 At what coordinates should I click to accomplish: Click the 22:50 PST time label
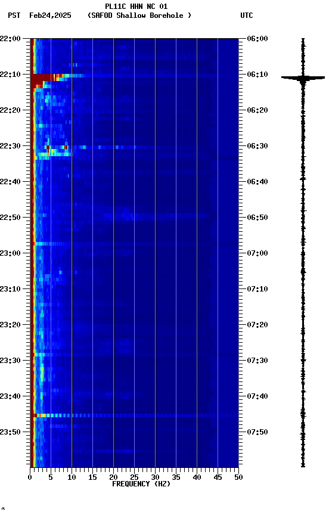point(10,218)
